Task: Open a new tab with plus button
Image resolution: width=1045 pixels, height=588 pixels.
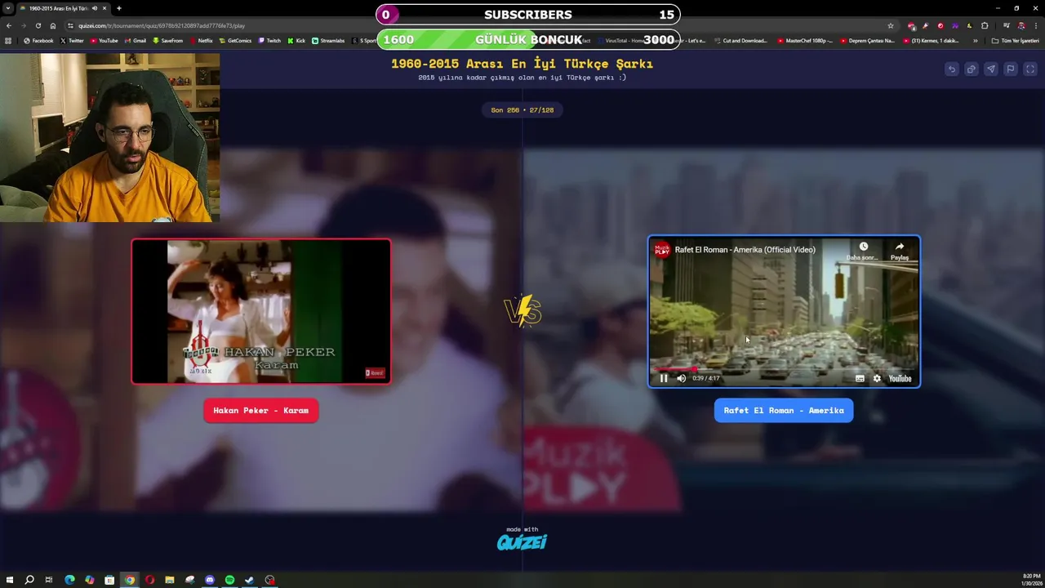Action: point(119,8)
